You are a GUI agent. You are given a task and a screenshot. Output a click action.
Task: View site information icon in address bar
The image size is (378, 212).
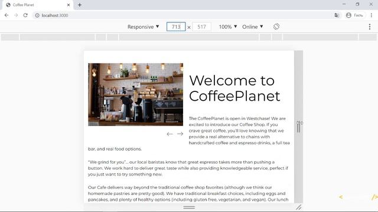37,15
